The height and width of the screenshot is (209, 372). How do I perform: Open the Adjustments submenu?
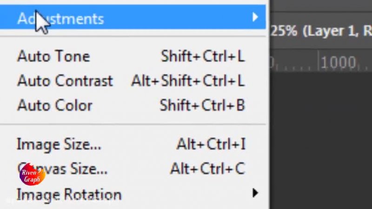[x=60, y=19]
